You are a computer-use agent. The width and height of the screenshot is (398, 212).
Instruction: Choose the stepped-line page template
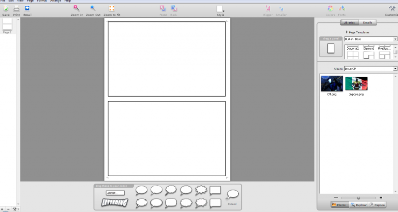[x=369, y=55]
